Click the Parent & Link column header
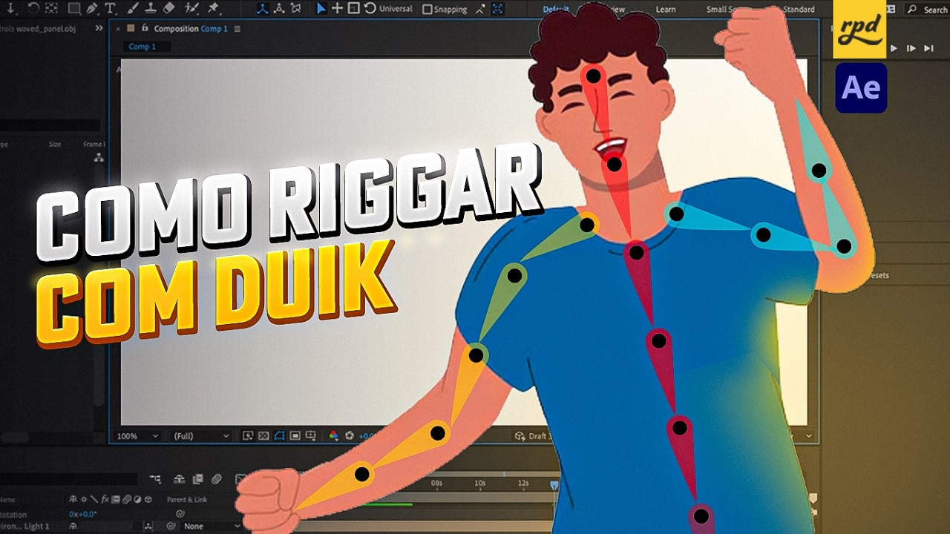Viewport: 950px width, 534px height. [187, 500]
